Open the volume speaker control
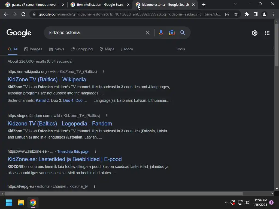Screen dimensions: 279x209 [x=247, y=202]
